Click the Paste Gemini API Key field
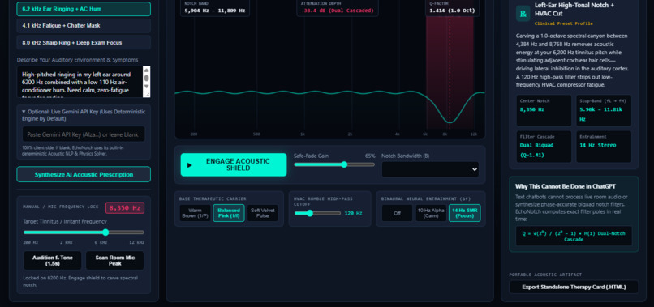Image resolution: width=654 pixels, height=307 pixels. pyautogui.click(x=84, y=134)
